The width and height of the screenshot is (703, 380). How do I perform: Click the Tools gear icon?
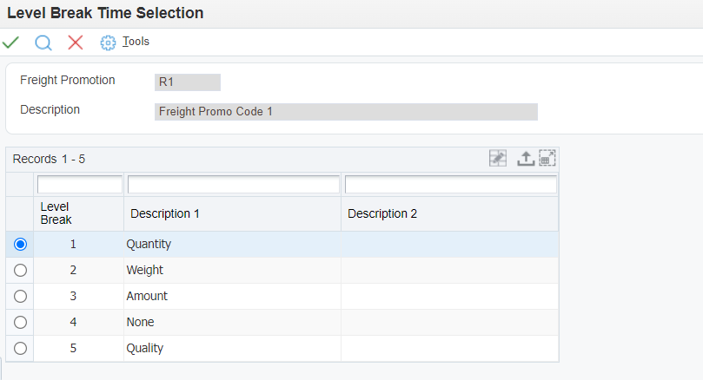[108, 43]
